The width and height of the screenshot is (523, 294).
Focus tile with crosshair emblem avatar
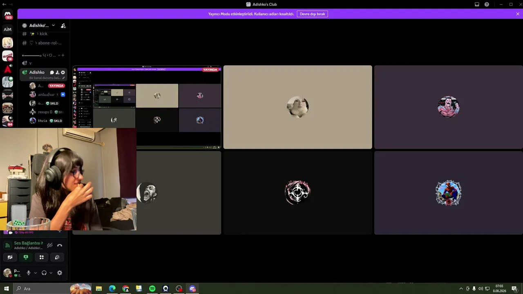(297, 193)
